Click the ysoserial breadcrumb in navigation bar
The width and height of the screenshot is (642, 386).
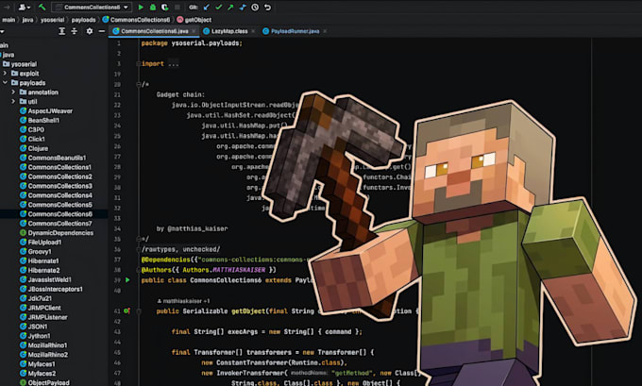52,20
